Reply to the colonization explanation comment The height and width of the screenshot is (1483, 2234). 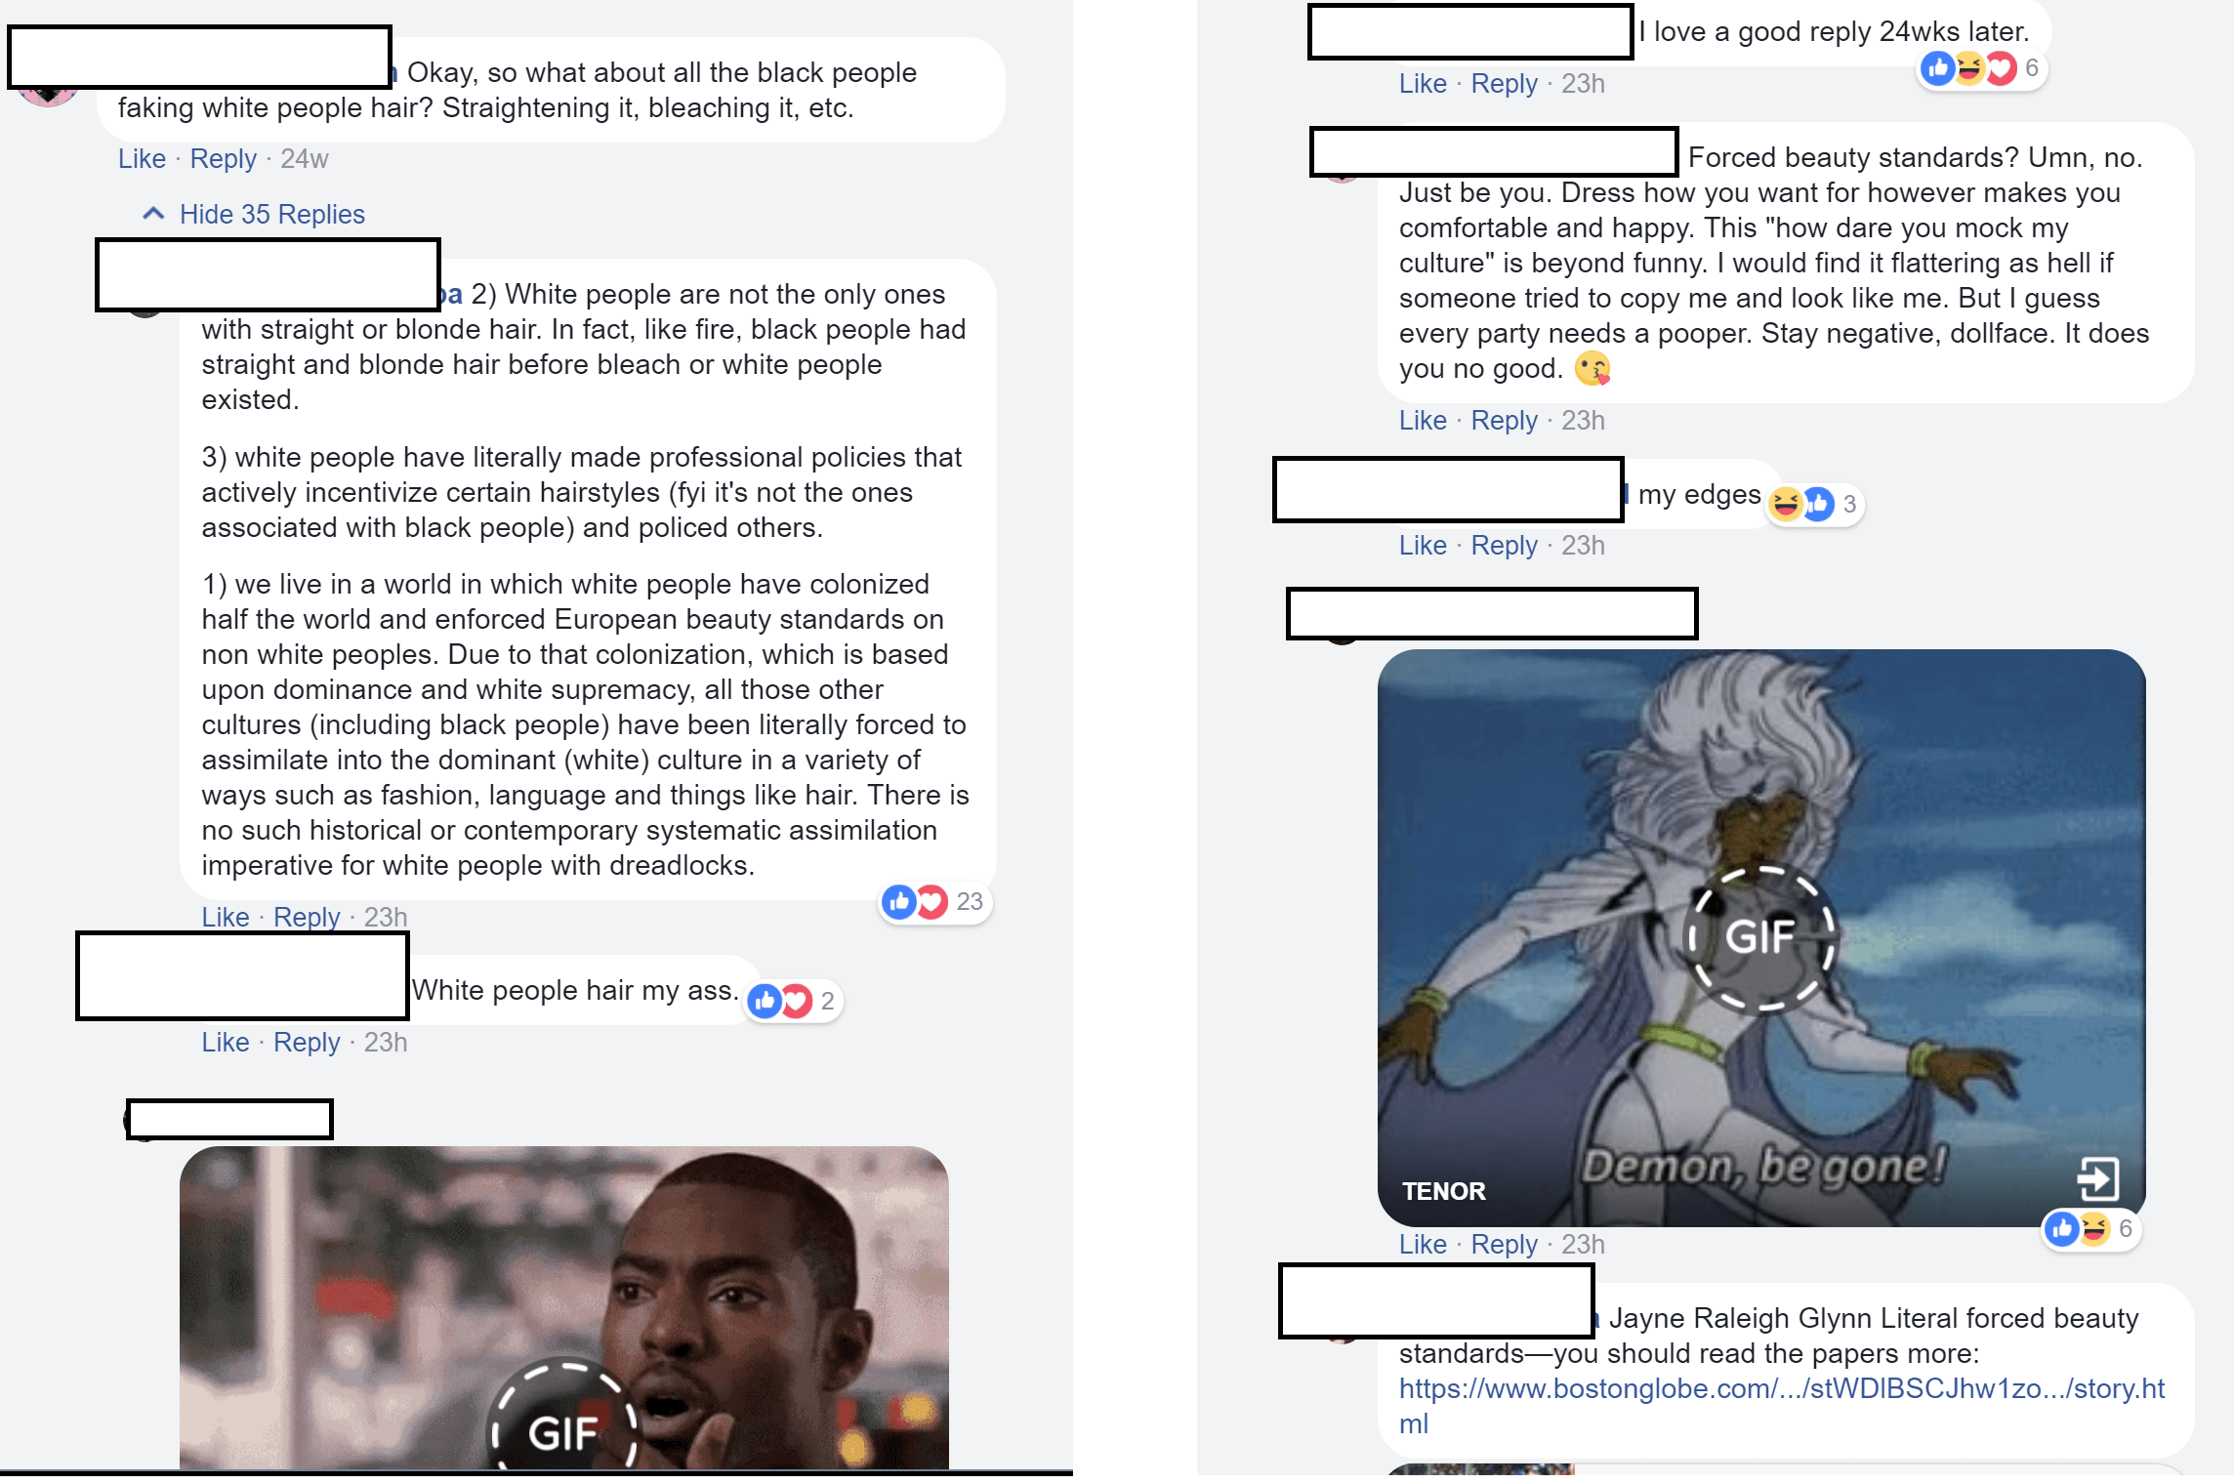point(307,917)
